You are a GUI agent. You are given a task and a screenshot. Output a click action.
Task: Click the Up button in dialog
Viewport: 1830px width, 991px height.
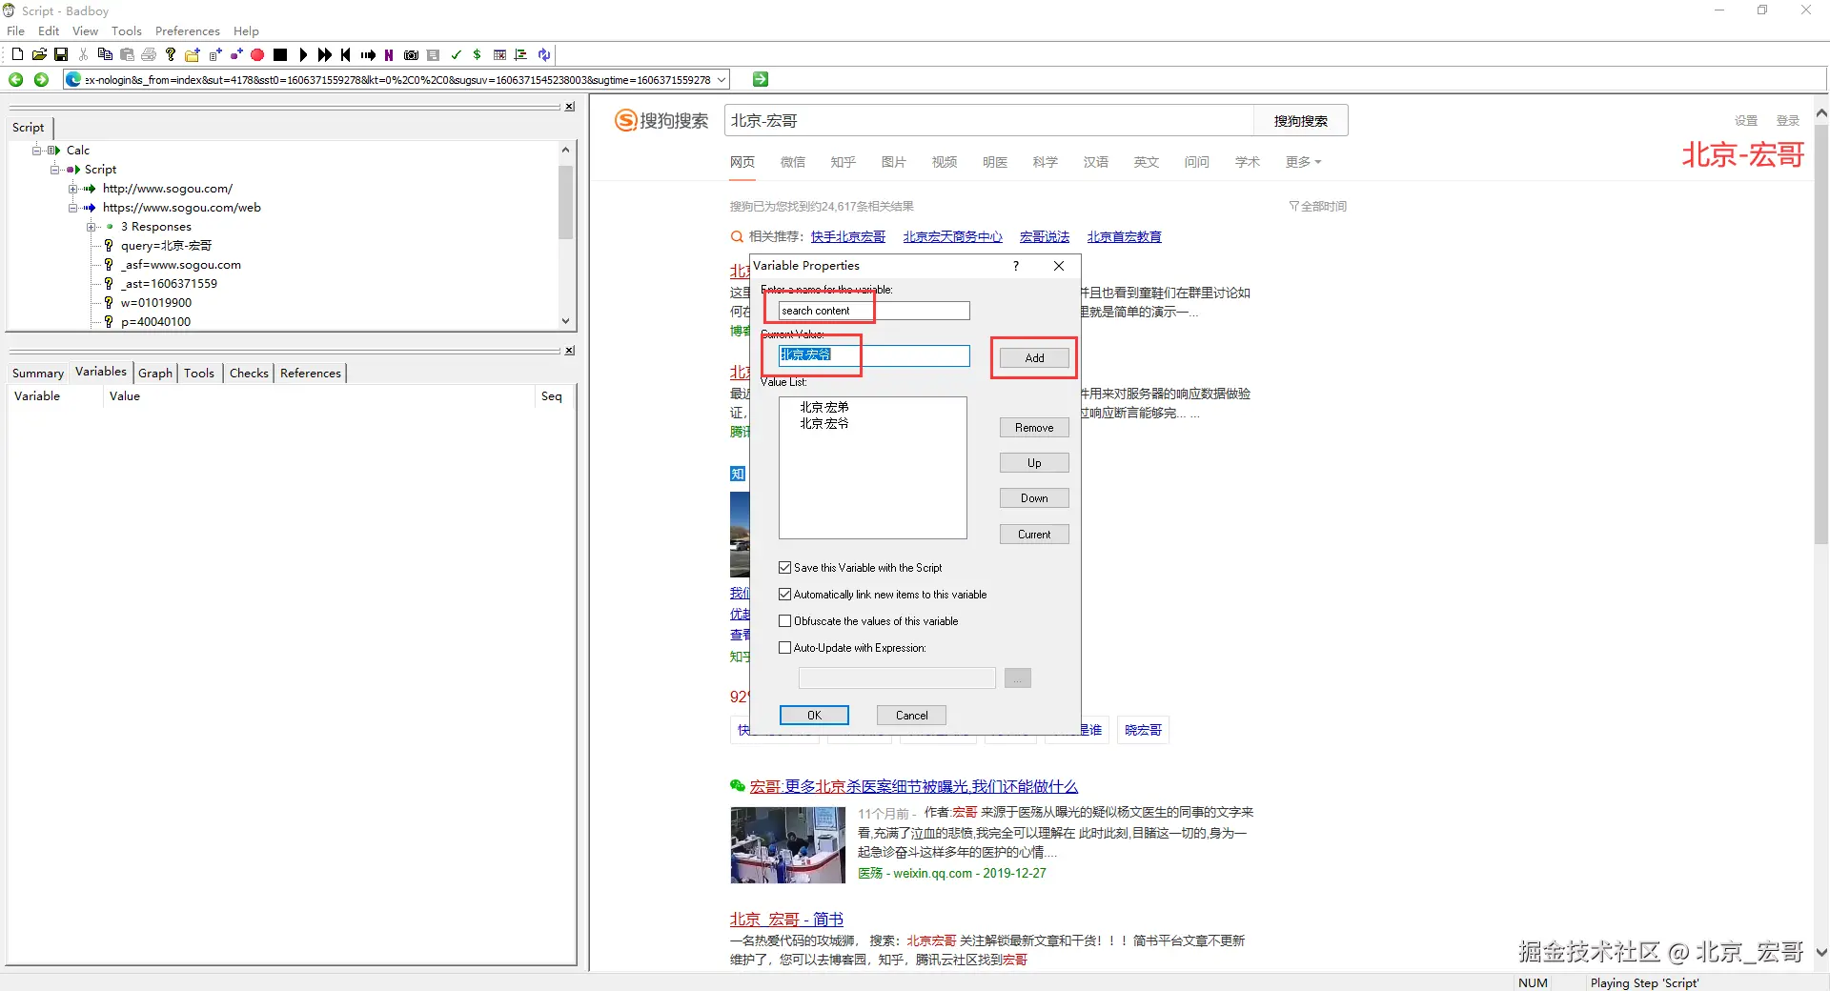pos(1034,463)
